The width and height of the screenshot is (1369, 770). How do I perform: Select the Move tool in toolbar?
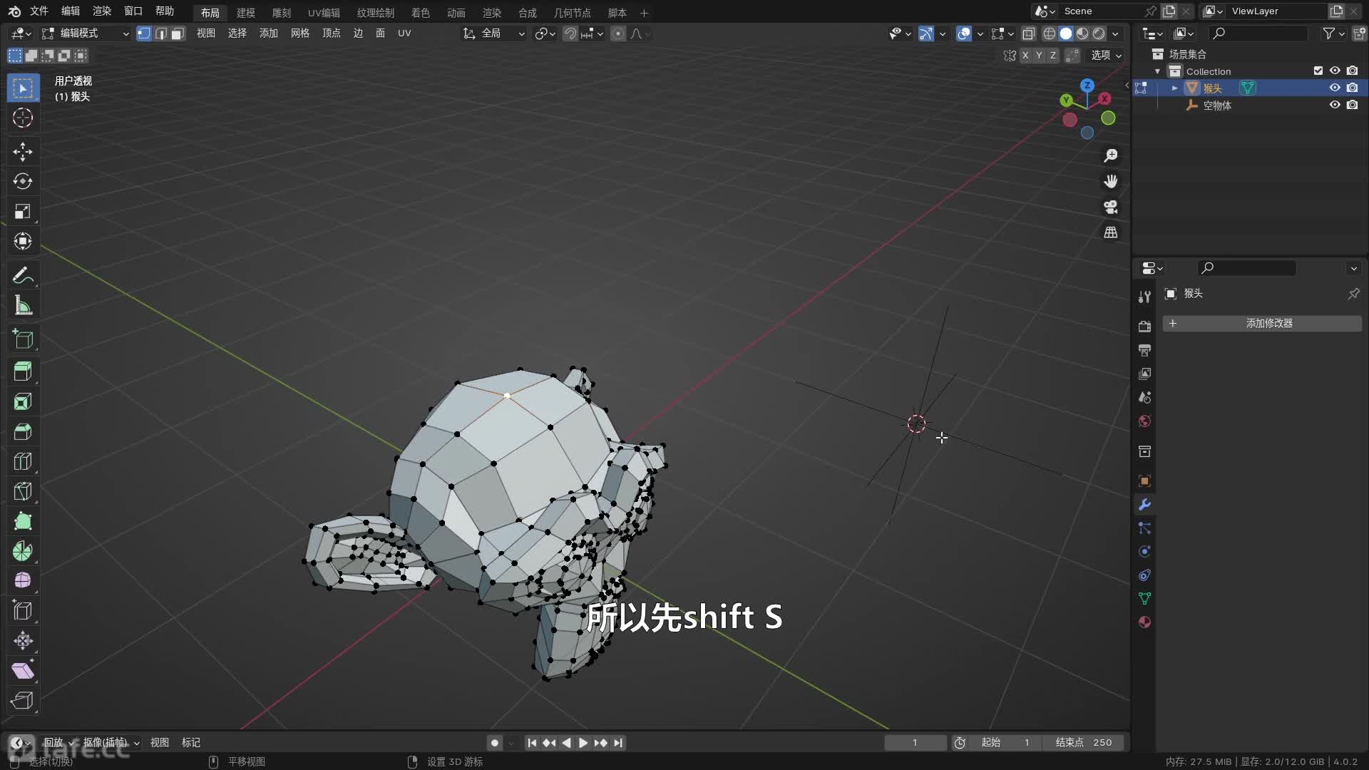pyautogui.click(x=23, y=151)
